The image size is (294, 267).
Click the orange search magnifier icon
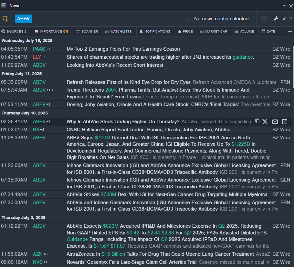click(5, 19)
